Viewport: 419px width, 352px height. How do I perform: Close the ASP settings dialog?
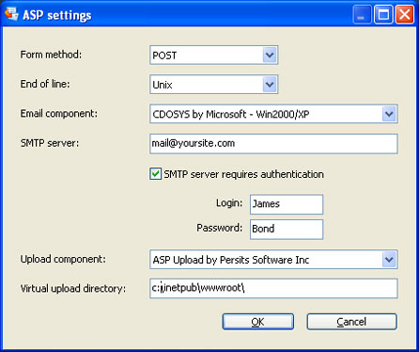(405, 14)
